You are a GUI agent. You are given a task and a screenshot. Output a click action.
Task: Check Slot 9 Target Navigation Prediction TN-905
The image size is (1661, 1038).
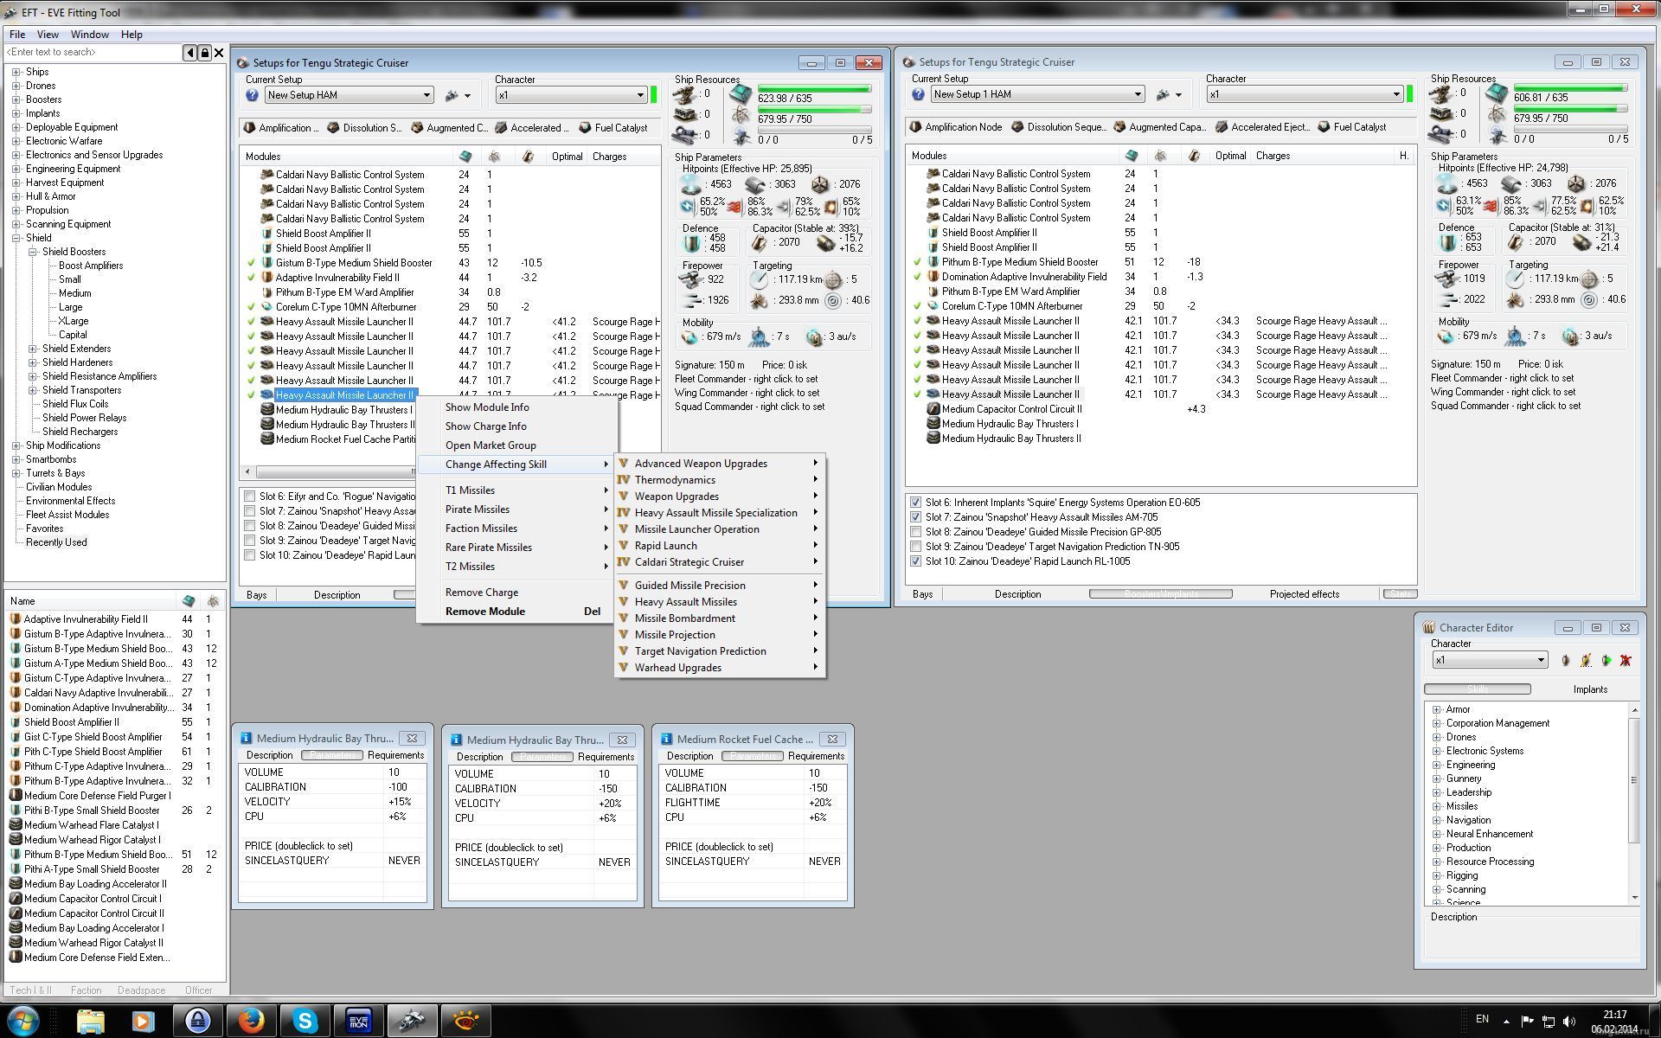915,547
